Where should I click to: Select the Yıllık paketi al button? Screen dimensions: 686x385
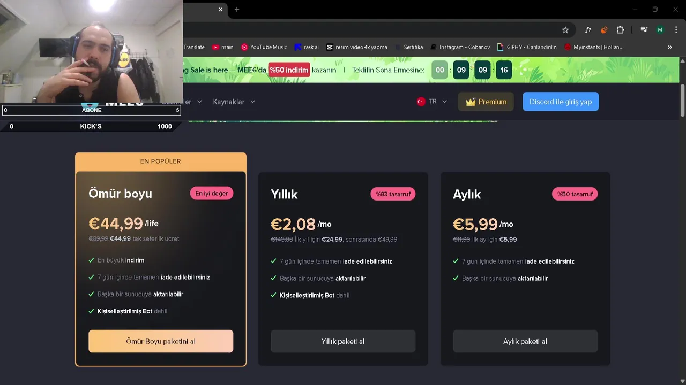point(343,341)
